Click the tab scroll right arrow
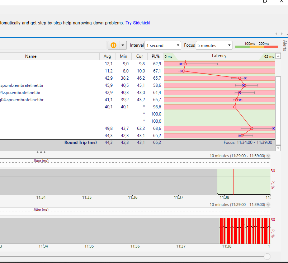The width and height of the screenshot is (288, 263). point(282,34)
